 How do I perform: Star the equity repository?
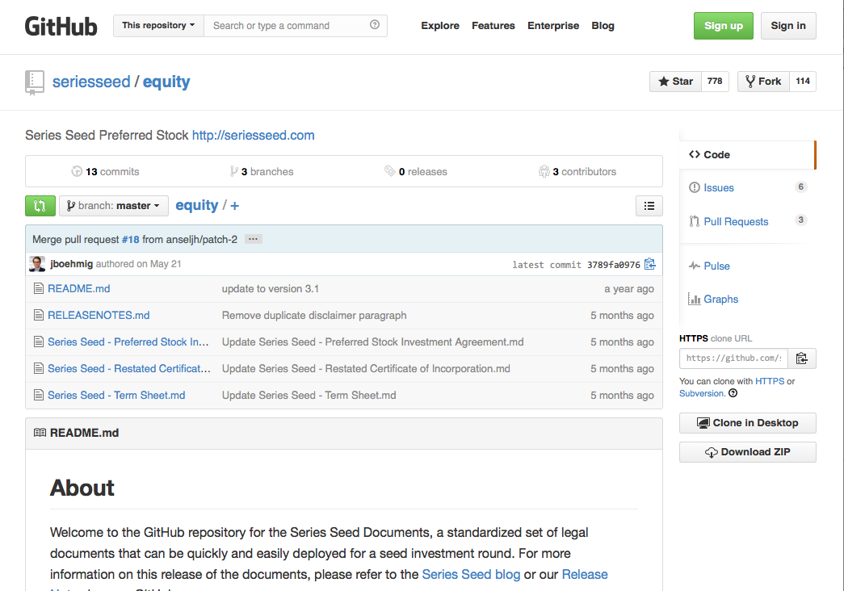pos(675,81)
